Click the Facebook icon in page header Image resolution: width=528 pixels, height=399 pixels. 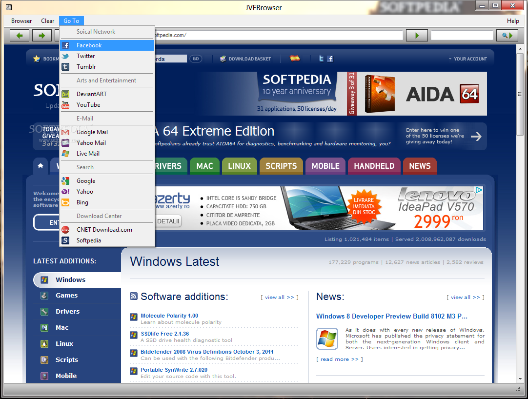click(330, 59)
